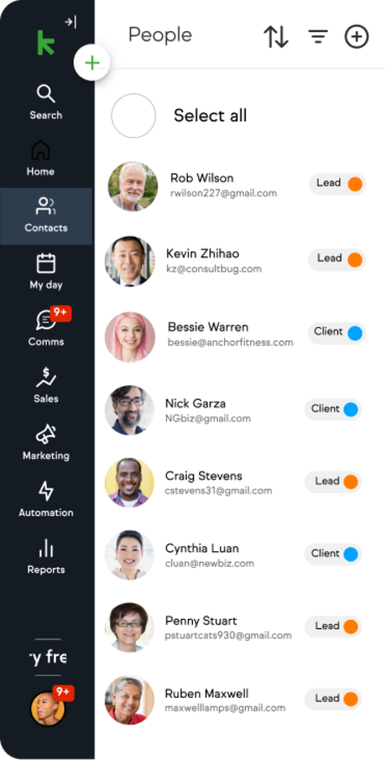The width and height of the screenshot is (386, 760).
Task: Add a new person with circled plus
Action: [x=357, y=37]
